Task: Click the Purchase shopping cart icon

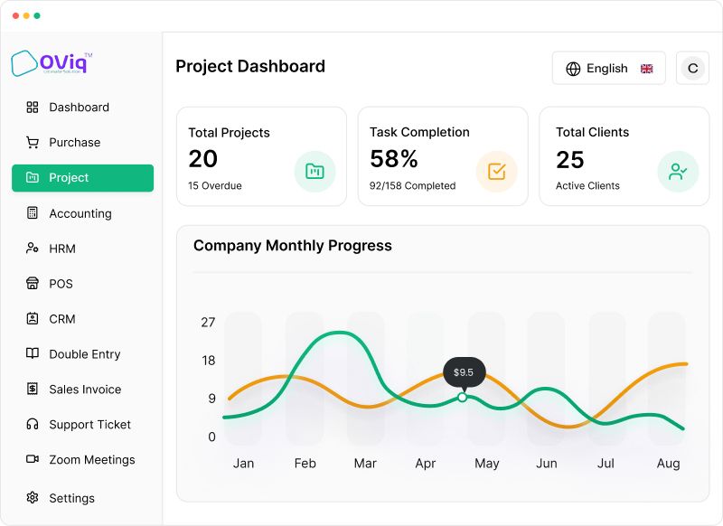Action: click(x=33, y=143)
